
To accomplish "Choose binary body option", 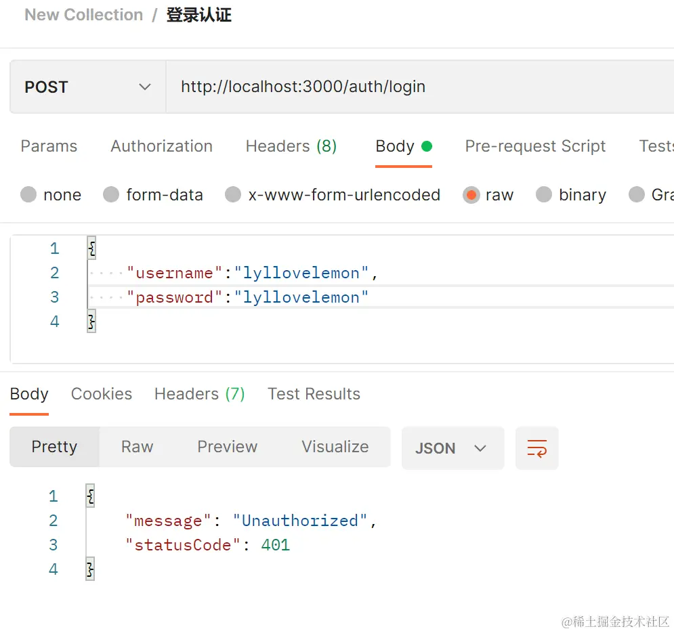I will click(544, 195).
